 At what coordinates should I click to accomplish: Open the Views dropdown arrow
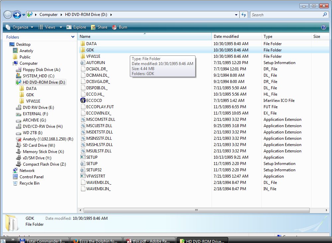point(61,27)
